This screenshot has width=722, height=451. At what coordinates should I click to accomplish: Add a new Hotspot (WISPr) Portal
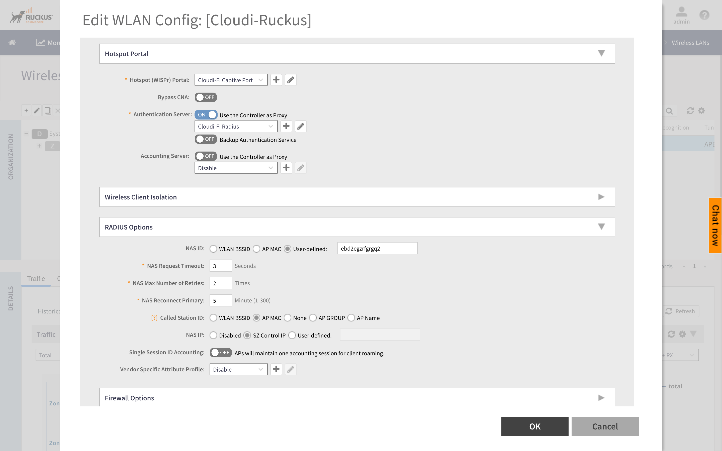[x=276, y=80]
